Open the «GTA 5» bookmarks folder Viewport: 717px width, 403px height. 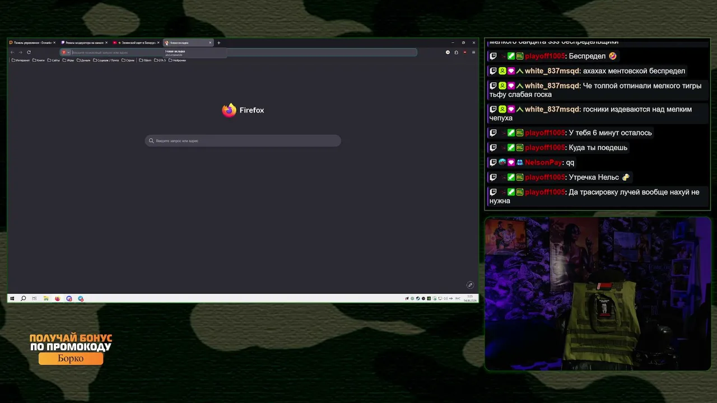pyautogui.click(x=160, y=60)
